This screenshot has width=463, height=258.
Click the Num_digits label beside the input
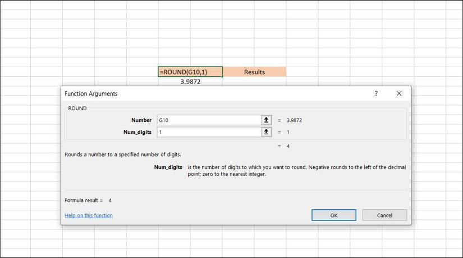point(137,132)
